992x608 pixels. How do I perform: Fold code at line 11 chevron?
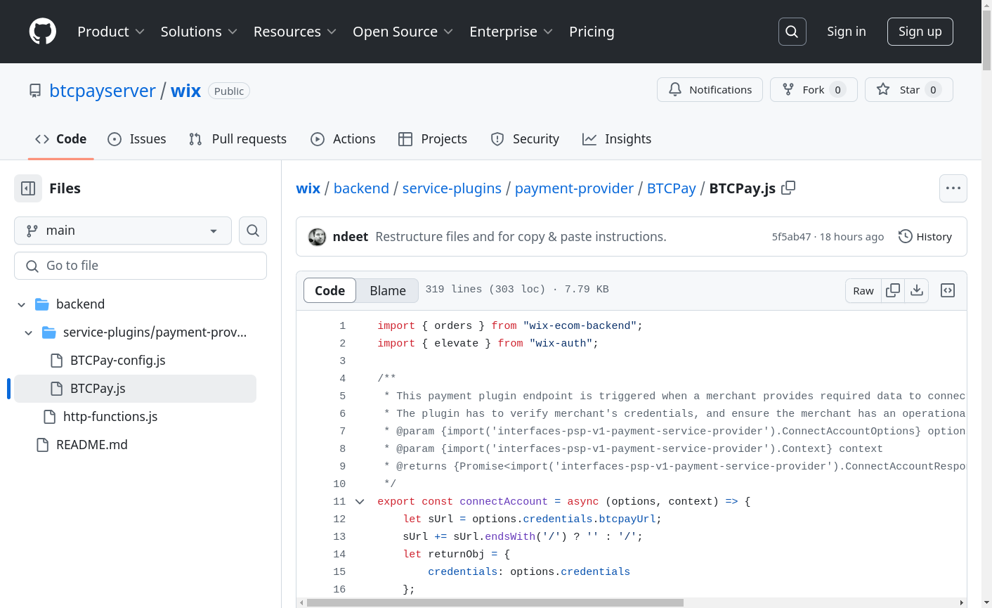pyautogui.click(x=360, y=502)
